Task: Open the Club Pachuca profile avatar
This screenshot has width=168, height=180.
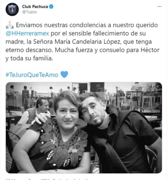Action: (12, 9)
